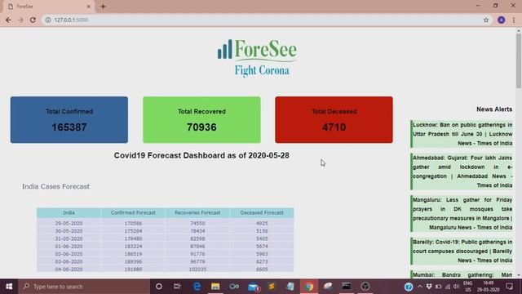Click the ForeSee Fight Corona logo
This screenshot has width=522, height=294.
pos(257,58)
